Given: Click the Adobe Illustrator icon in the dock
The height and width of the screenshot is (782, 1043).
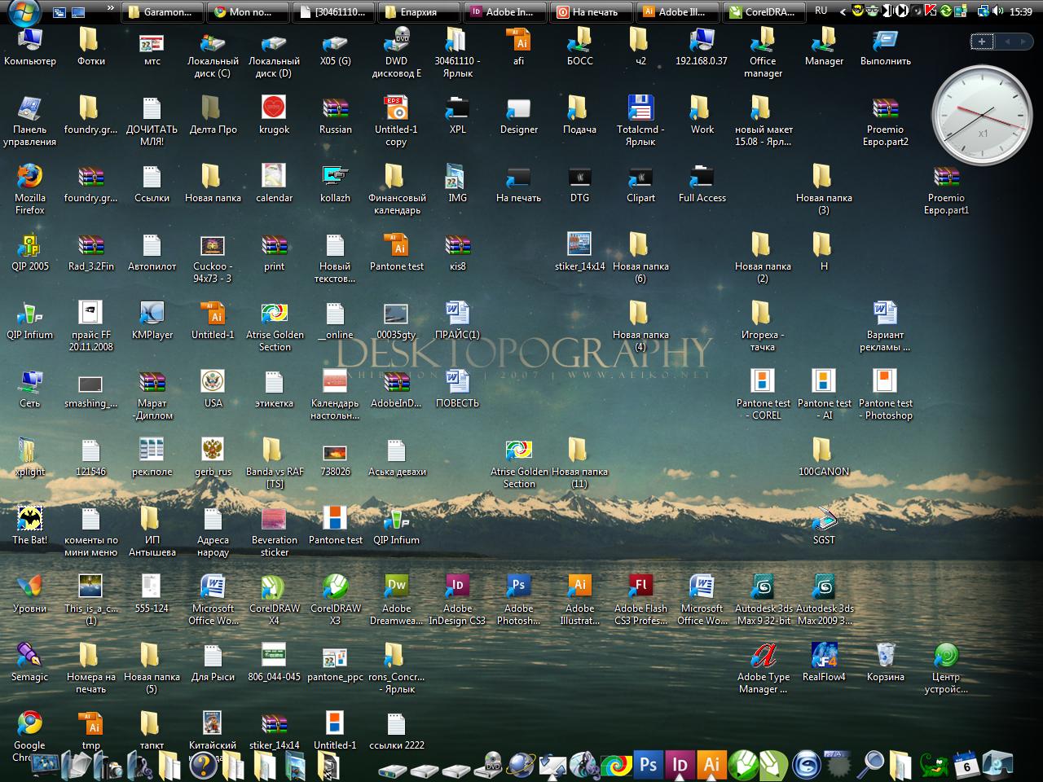Looking at the screenshot, I should [x=711, y=764].
